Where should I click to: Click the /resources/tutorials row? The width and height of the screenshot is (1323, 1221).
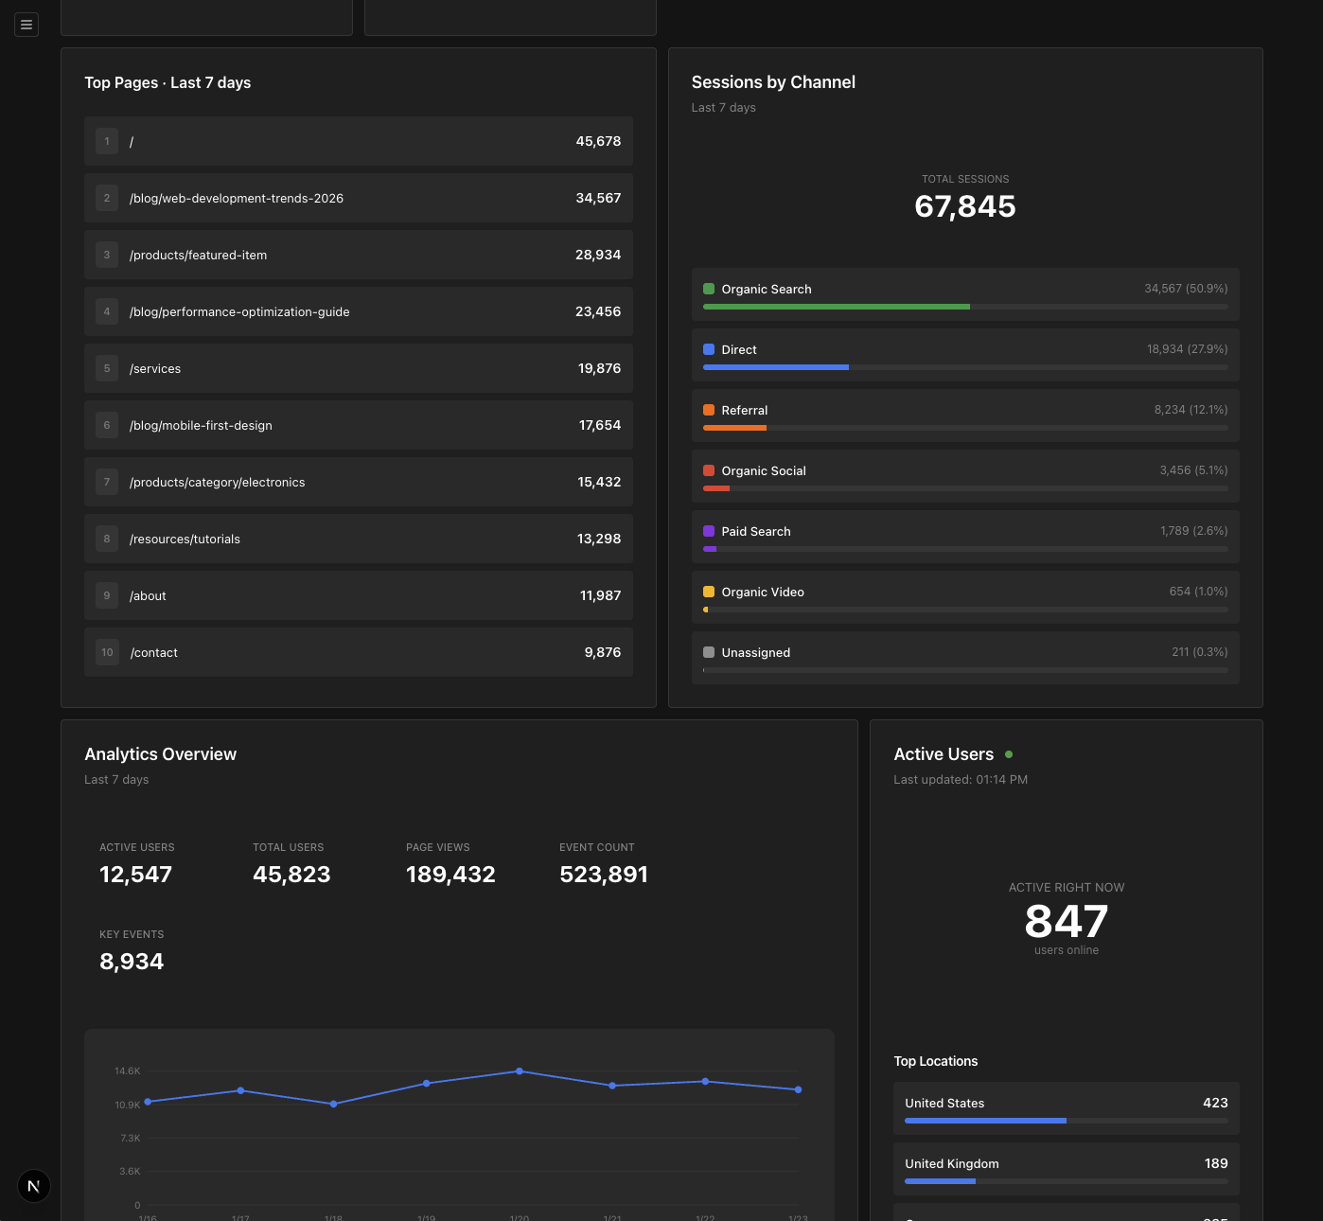(359, 539)
